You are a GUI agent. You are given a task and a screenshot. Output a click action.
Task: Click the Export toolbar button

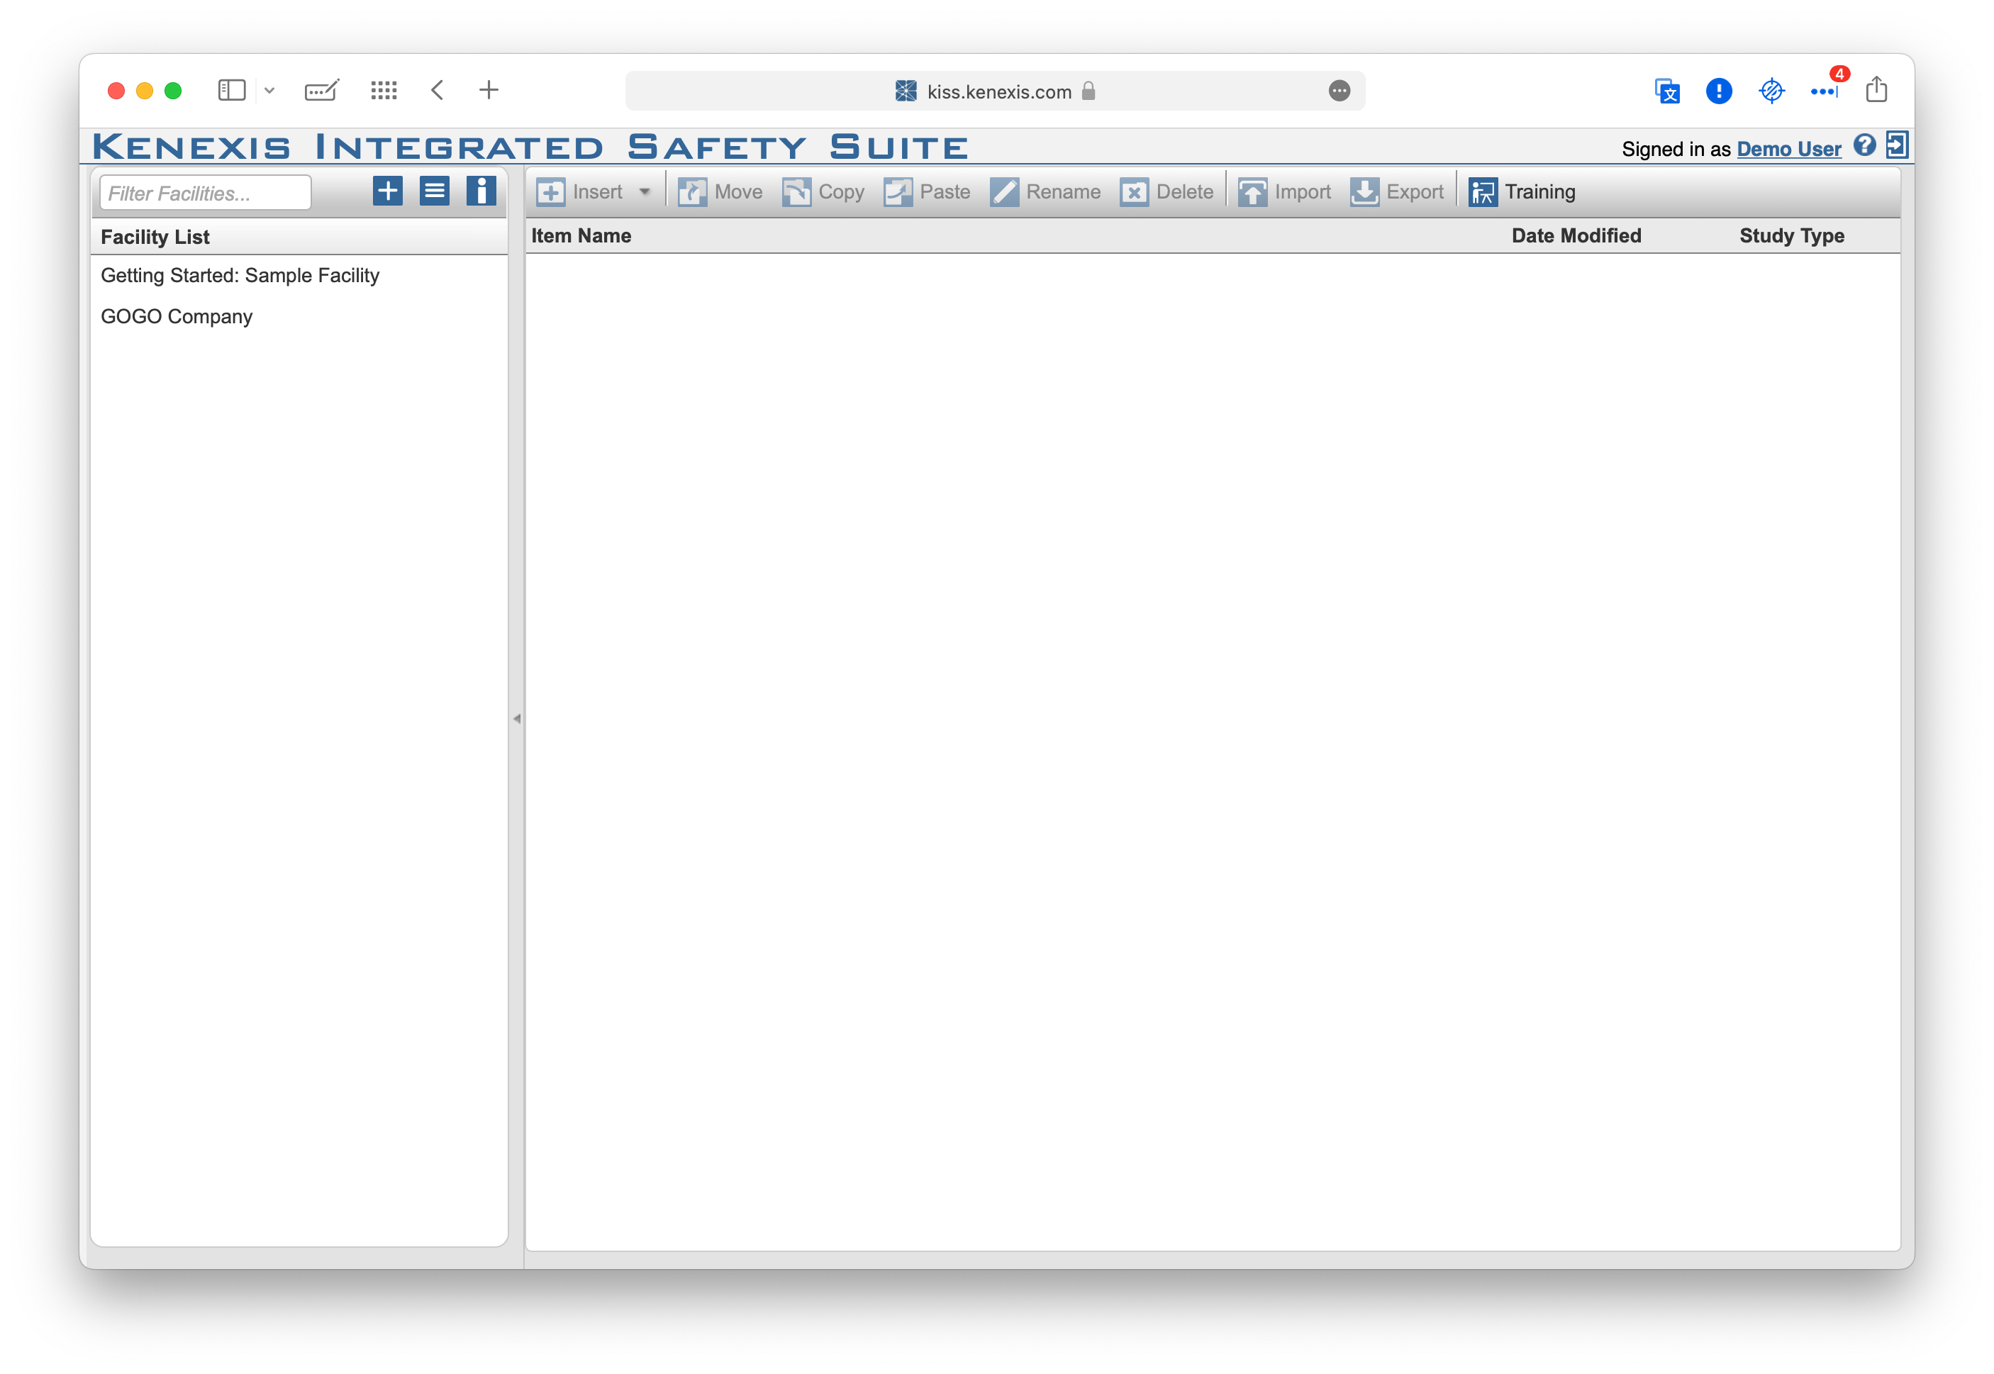[1396, 192]
